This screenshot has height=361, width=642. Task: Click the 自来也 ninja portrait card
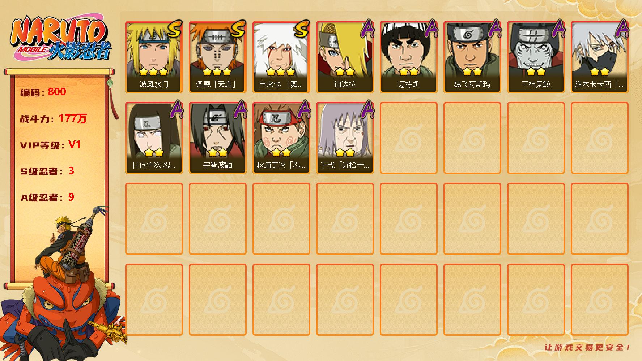[281, 57]
